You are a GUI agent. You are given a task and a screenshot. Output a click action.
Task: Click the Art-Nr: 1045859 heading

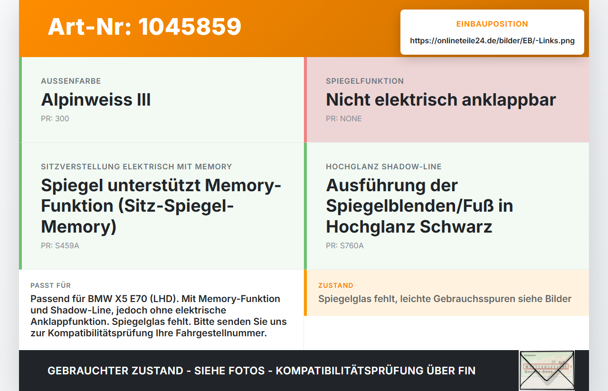tap(144, 27)
